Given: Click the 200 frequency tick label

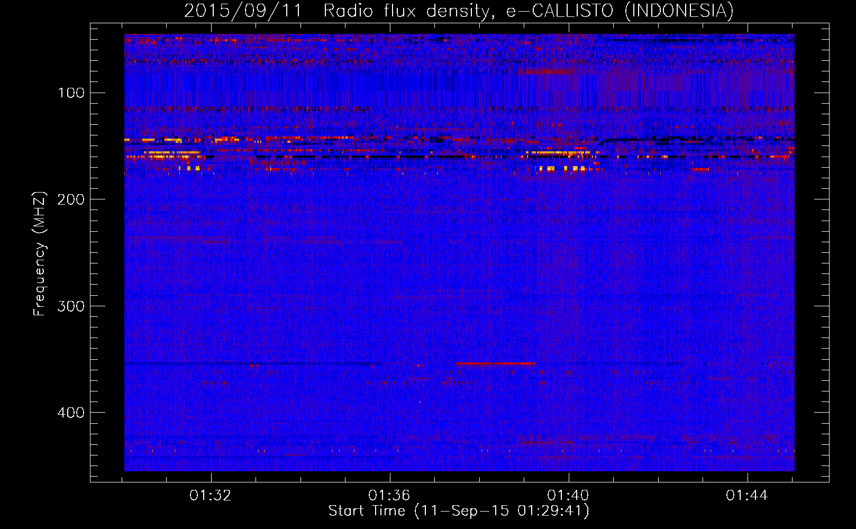Looking at the screenshot, I should point(71,199).
